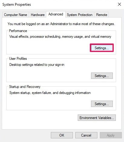Click the Administrator notice text

coord(61,24)
